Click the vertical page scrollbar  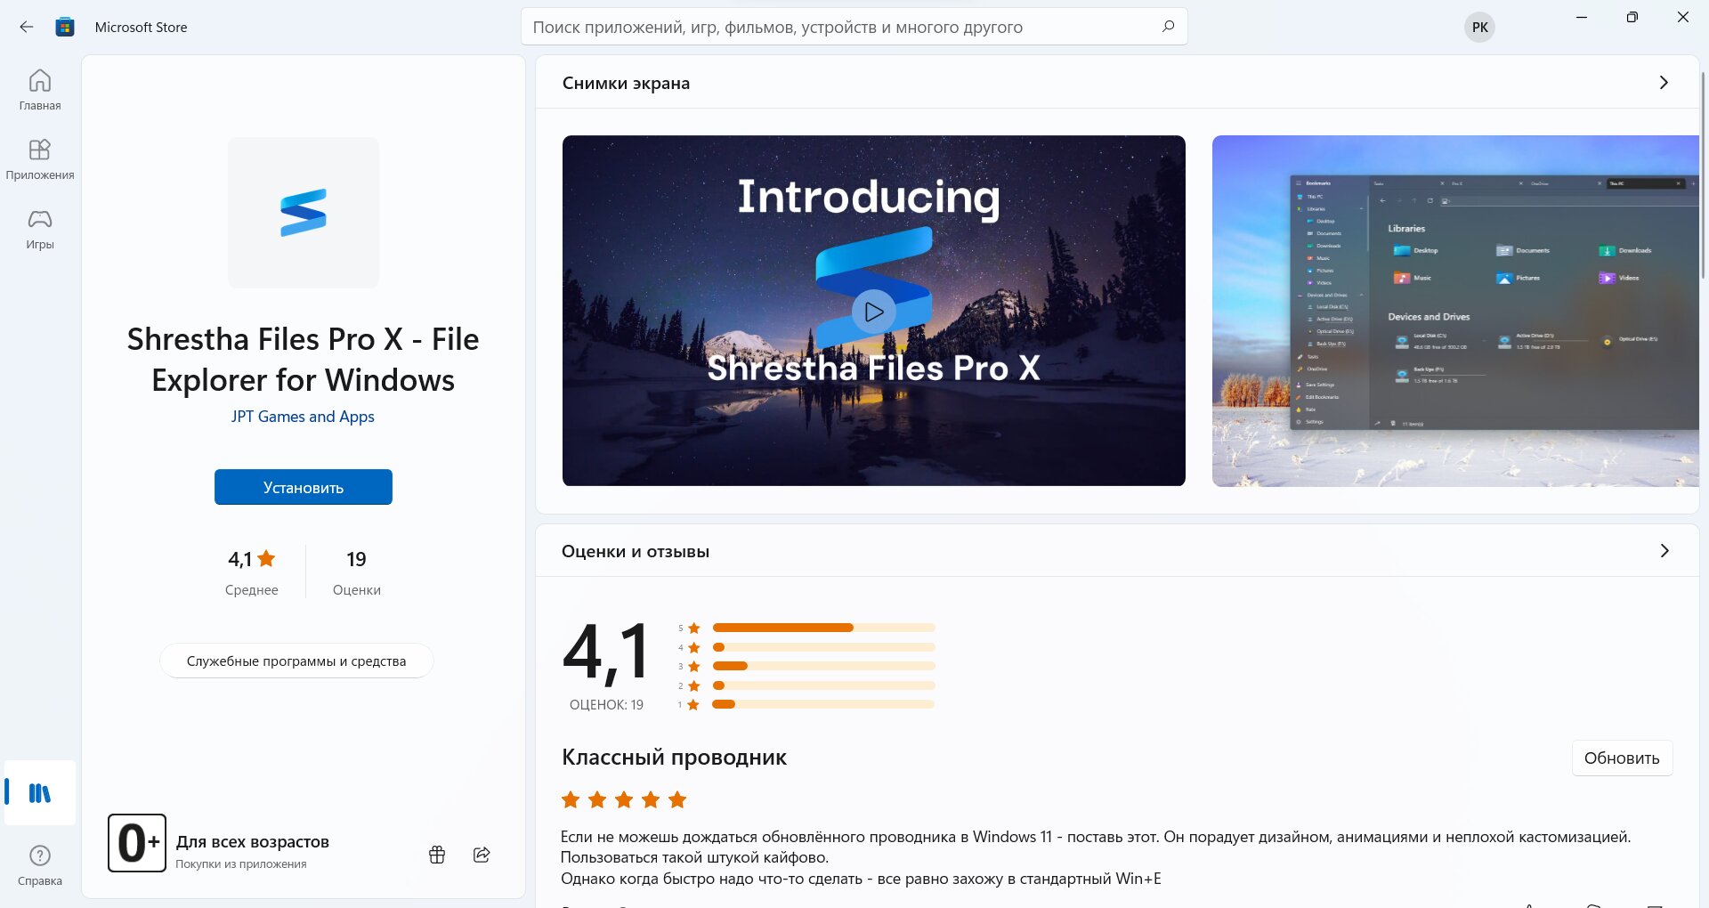(x=1704, y=175)
